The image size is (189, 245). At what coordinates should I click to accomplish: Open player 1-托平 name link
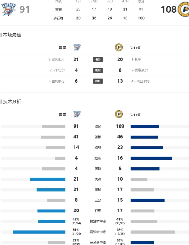click(136, 60)
